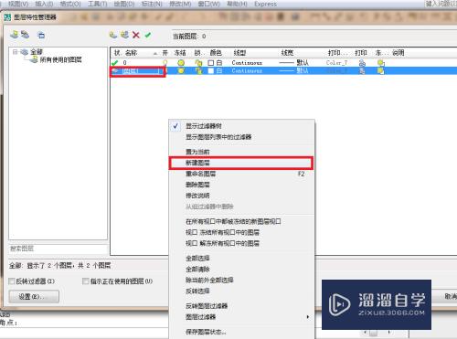This screenshot has height=339, width=457.
Task: Click the red X delete layer icon
Action: (136, 35)
